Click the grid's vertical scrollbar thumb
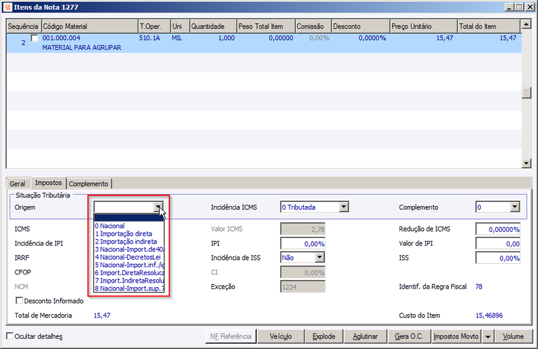The height and width of the screenshot is (349, 538). (527, 93)
